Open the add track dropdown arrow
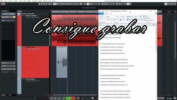This screenshot has height=100, width=177. click(x=21, y=11)
